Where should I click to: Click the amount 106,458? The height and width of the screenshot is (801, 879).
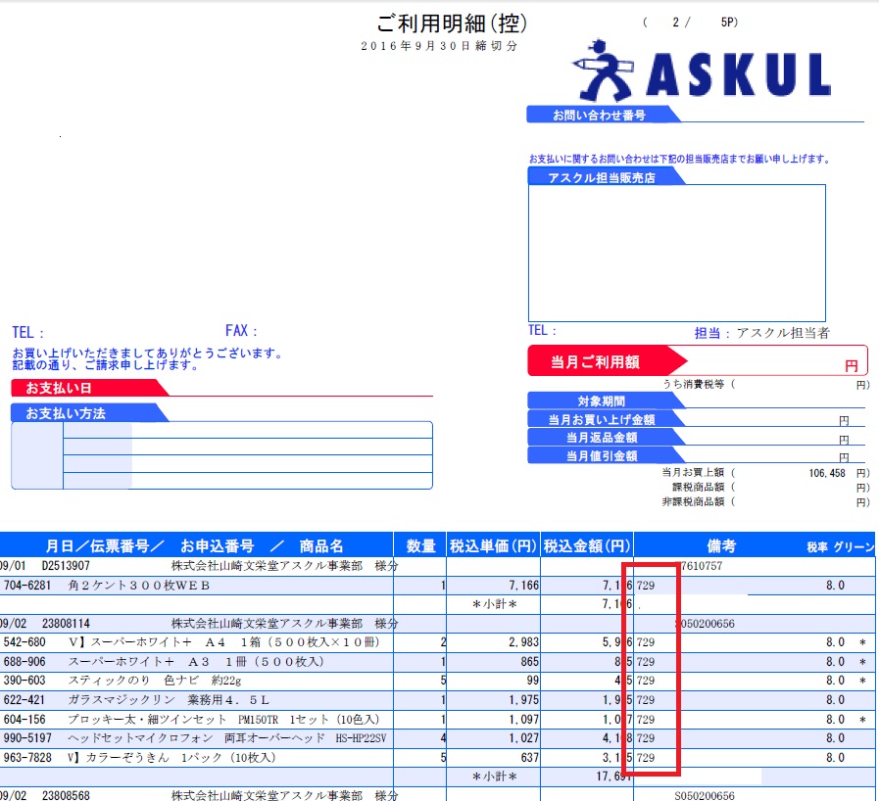click(x=827, y=473)
